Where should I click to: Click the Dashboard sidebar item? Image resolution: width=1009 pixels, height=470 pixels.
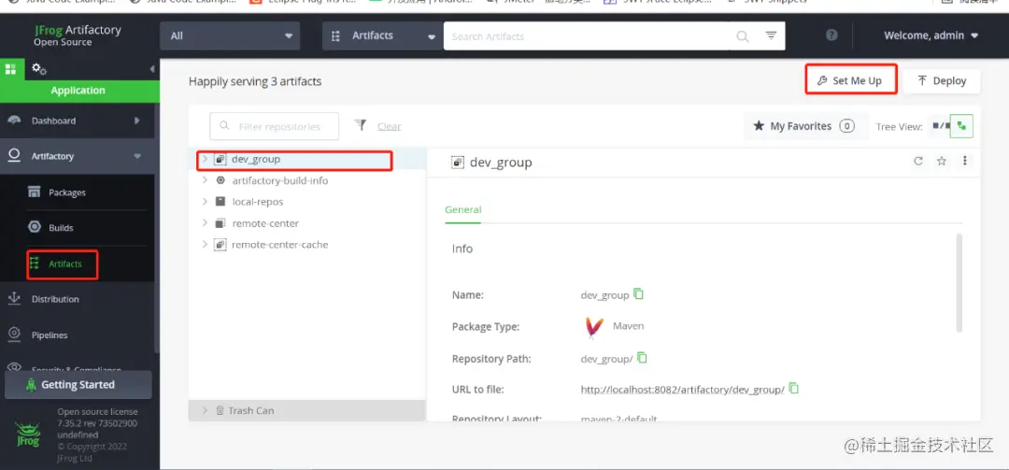click(78, 121)
